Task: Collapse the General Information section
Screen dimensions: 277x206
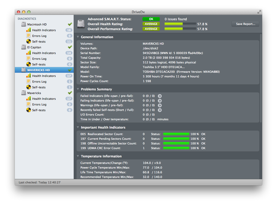Action: (78, 37)
